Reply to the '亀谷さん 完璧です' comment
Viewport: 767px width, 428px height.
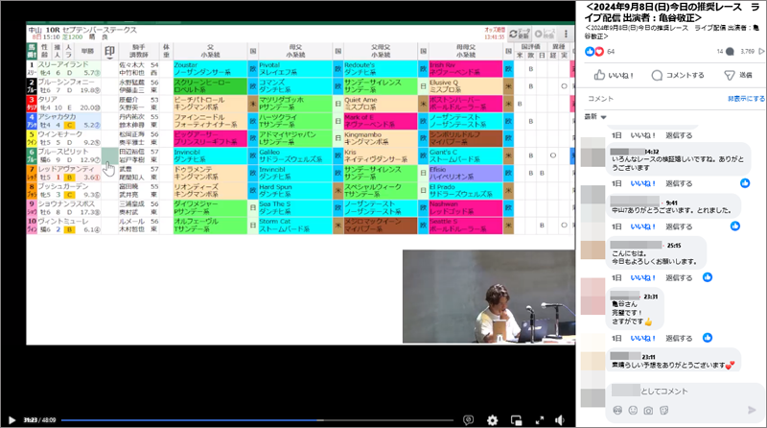(x=679, y=338)
